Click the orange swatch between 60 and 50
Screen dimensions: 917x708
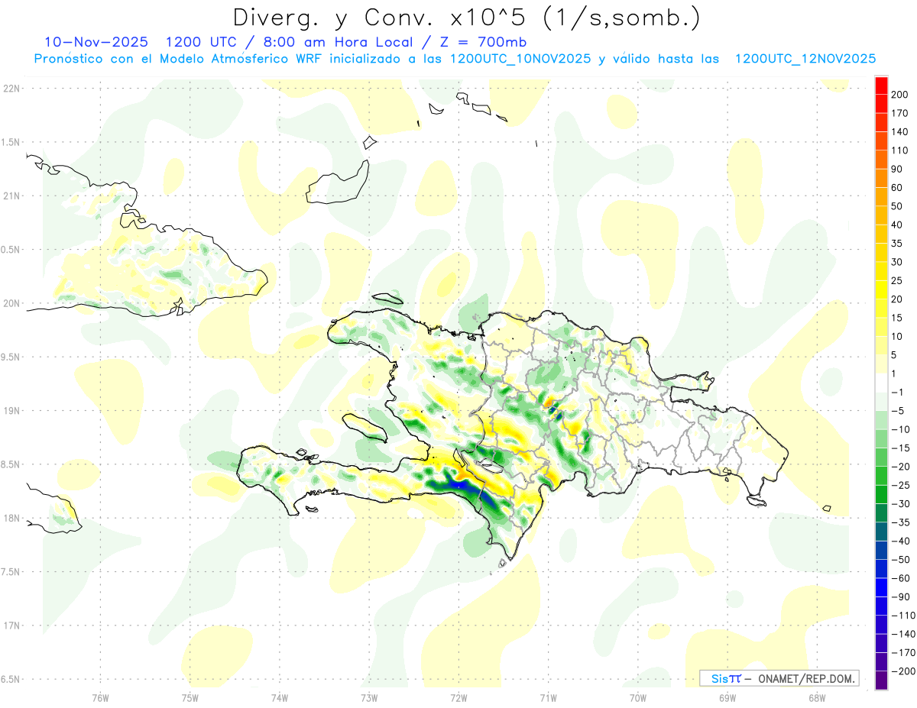pos(882,198)
